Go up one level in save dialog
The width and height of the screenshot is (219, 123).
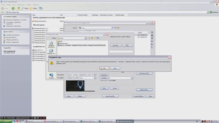(x=92, y=38)
